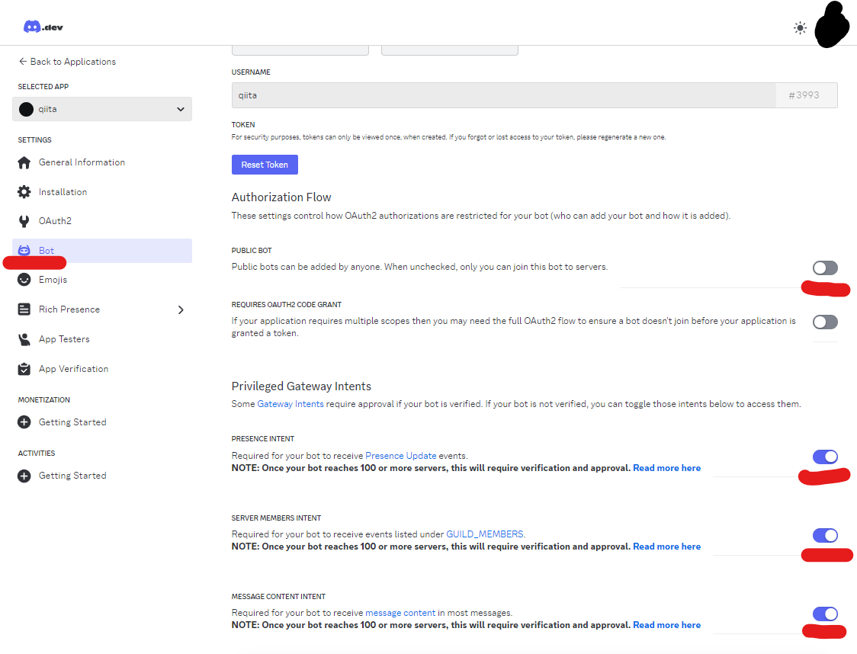Click the qiita app avatar circle
This screenshot has width=857, height=654.
click(26, 109)
